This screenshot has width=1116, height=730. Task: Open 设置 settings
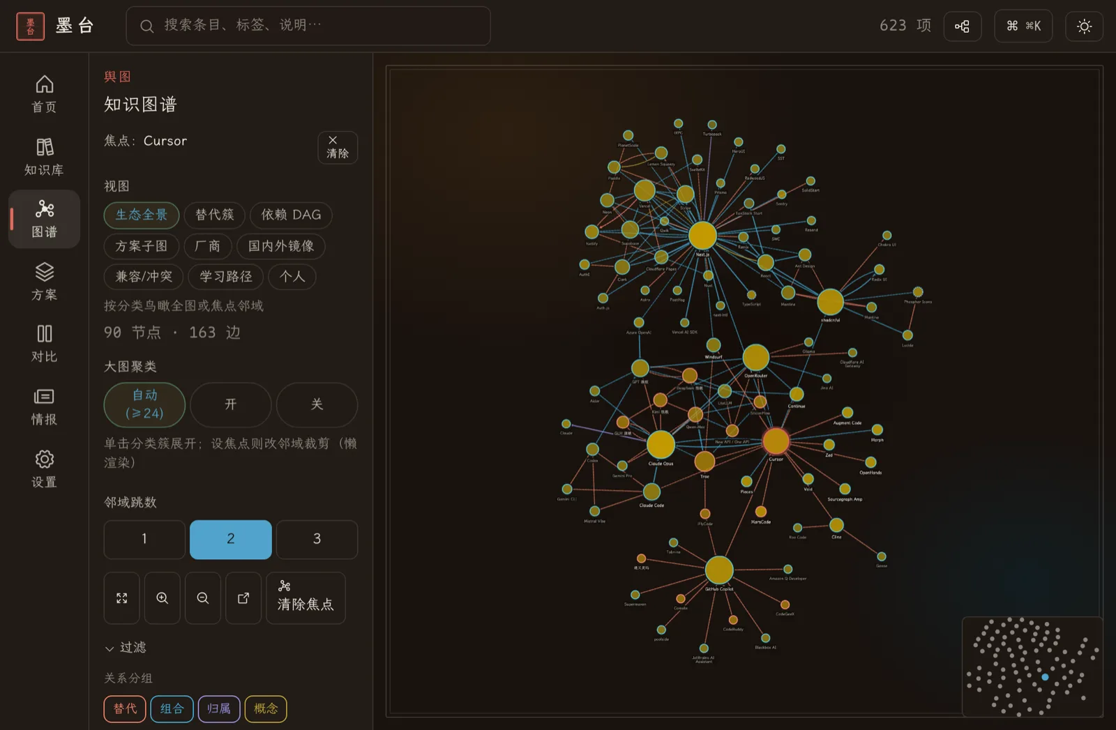44,469
